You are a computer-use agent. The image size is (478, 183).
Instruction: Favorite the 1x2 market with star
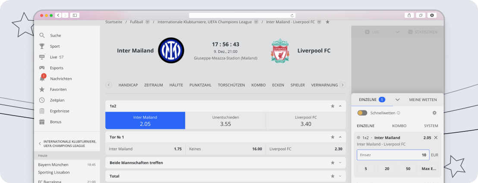pyautogui.click(x=333, y=106)
